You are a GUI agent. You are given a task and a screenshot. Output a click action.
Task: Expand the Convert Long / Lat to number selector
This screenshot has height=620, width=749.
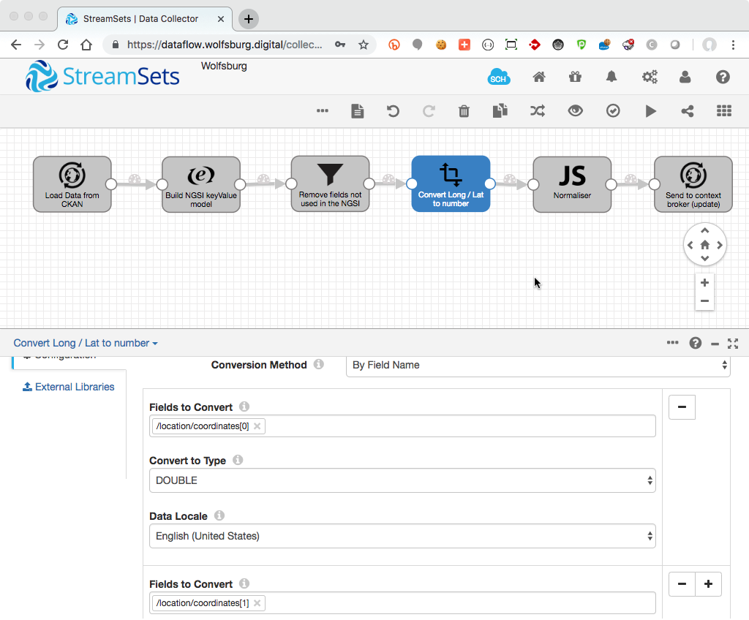pos(85,343)
